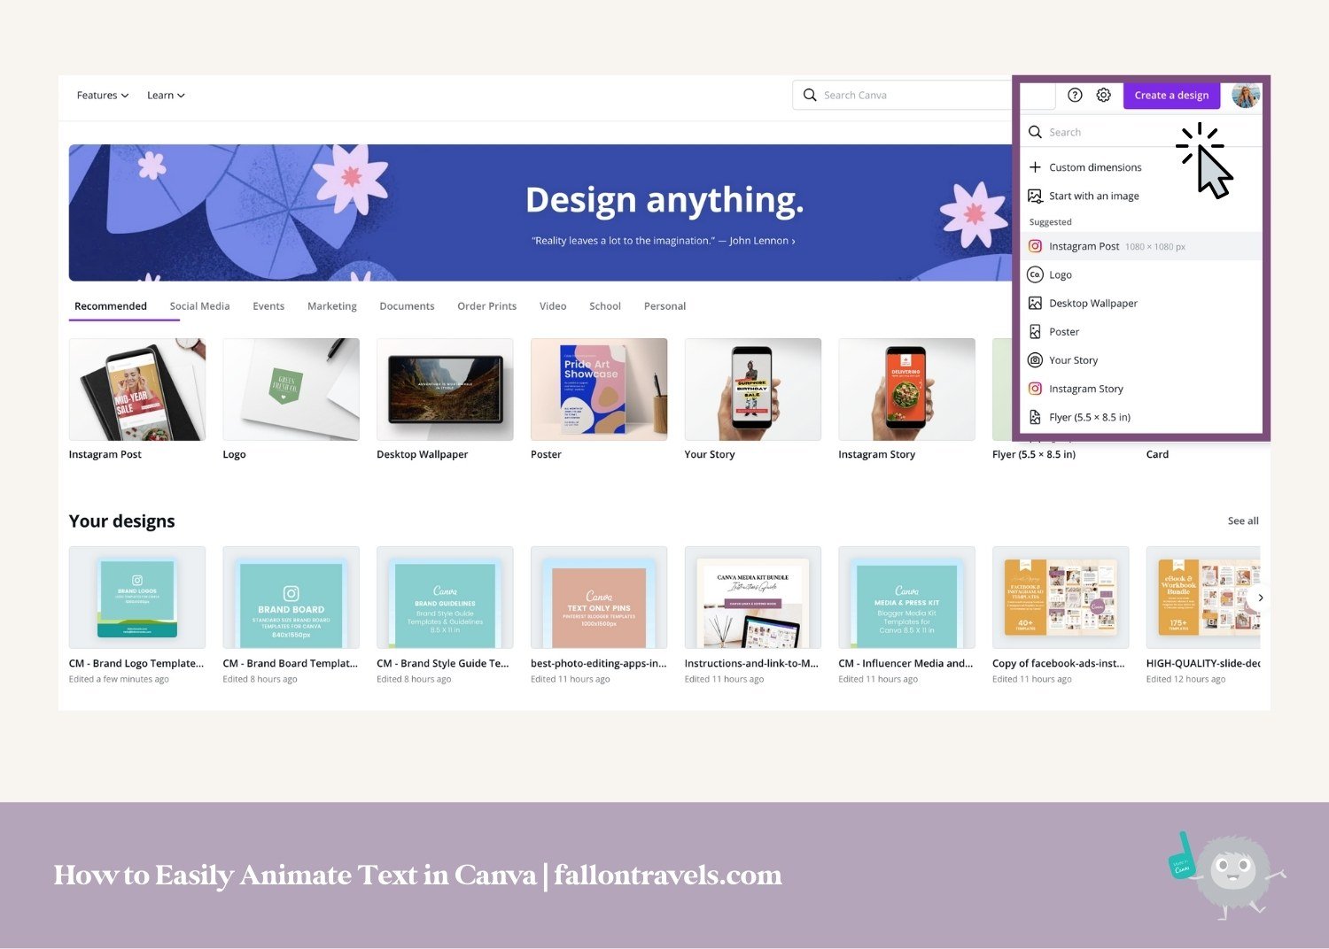Select Your Story from the suggested list
1329x949 pixels.
1141,360
